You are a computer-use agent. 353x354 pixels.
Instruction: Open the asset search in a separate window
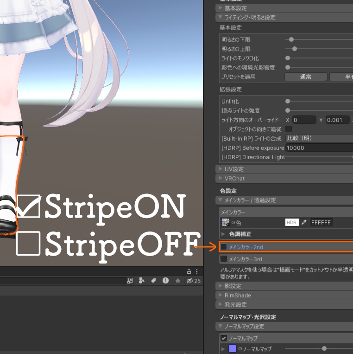click(x=130, y=281)
